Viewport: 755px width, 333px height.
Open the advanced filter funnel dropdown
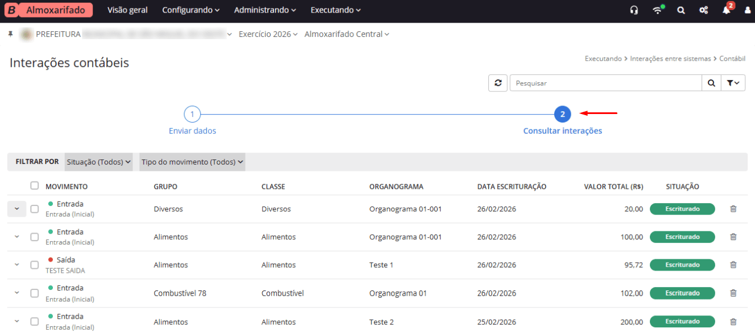733,83
